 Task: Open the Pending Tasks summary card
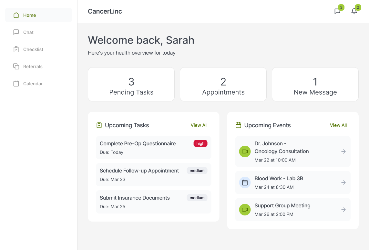(131, 84)
